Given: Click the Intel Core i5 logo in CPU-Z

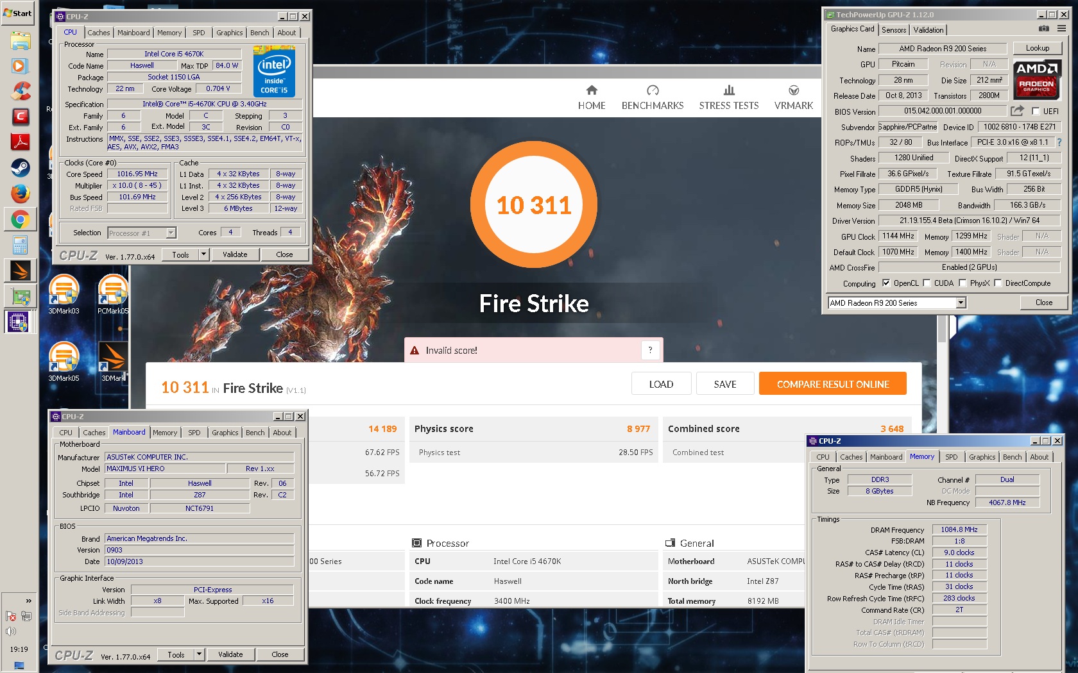Looking at the screenshot, I should (274, 71).
